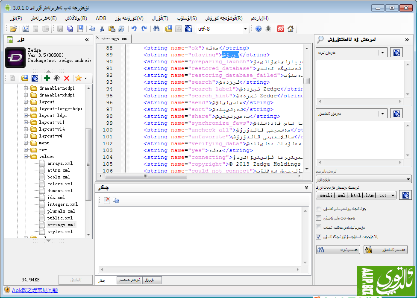Enable the first unchecked search option checkbox
Image resolution: width=417 pixels, height=298 pixels.
click(318, 209)
